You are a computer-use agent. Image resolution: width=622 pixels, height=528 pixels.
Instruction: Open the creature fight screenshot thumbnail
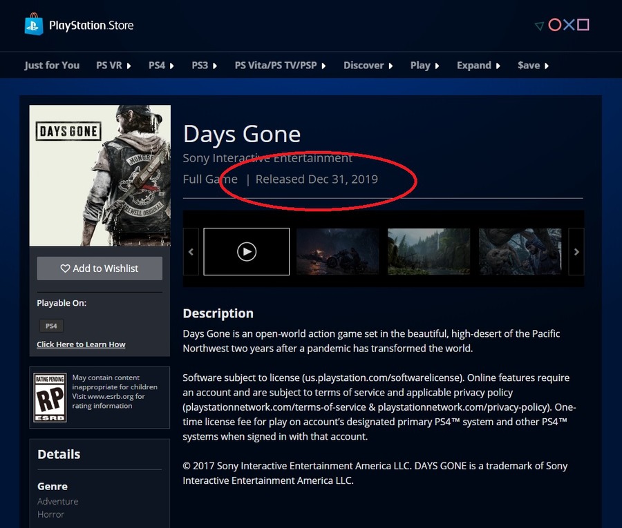(520, 251)
